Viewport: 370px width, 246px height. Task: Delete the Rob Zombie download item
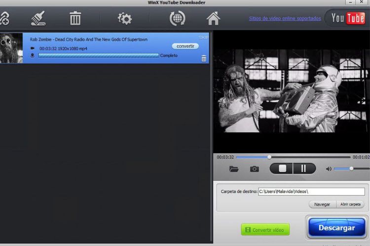click(204, 58)
